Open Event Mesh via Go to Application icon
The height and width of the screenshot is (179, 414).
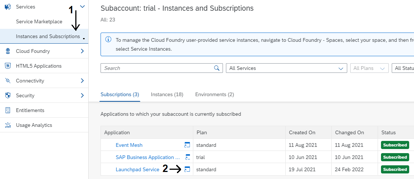point(187,145)
